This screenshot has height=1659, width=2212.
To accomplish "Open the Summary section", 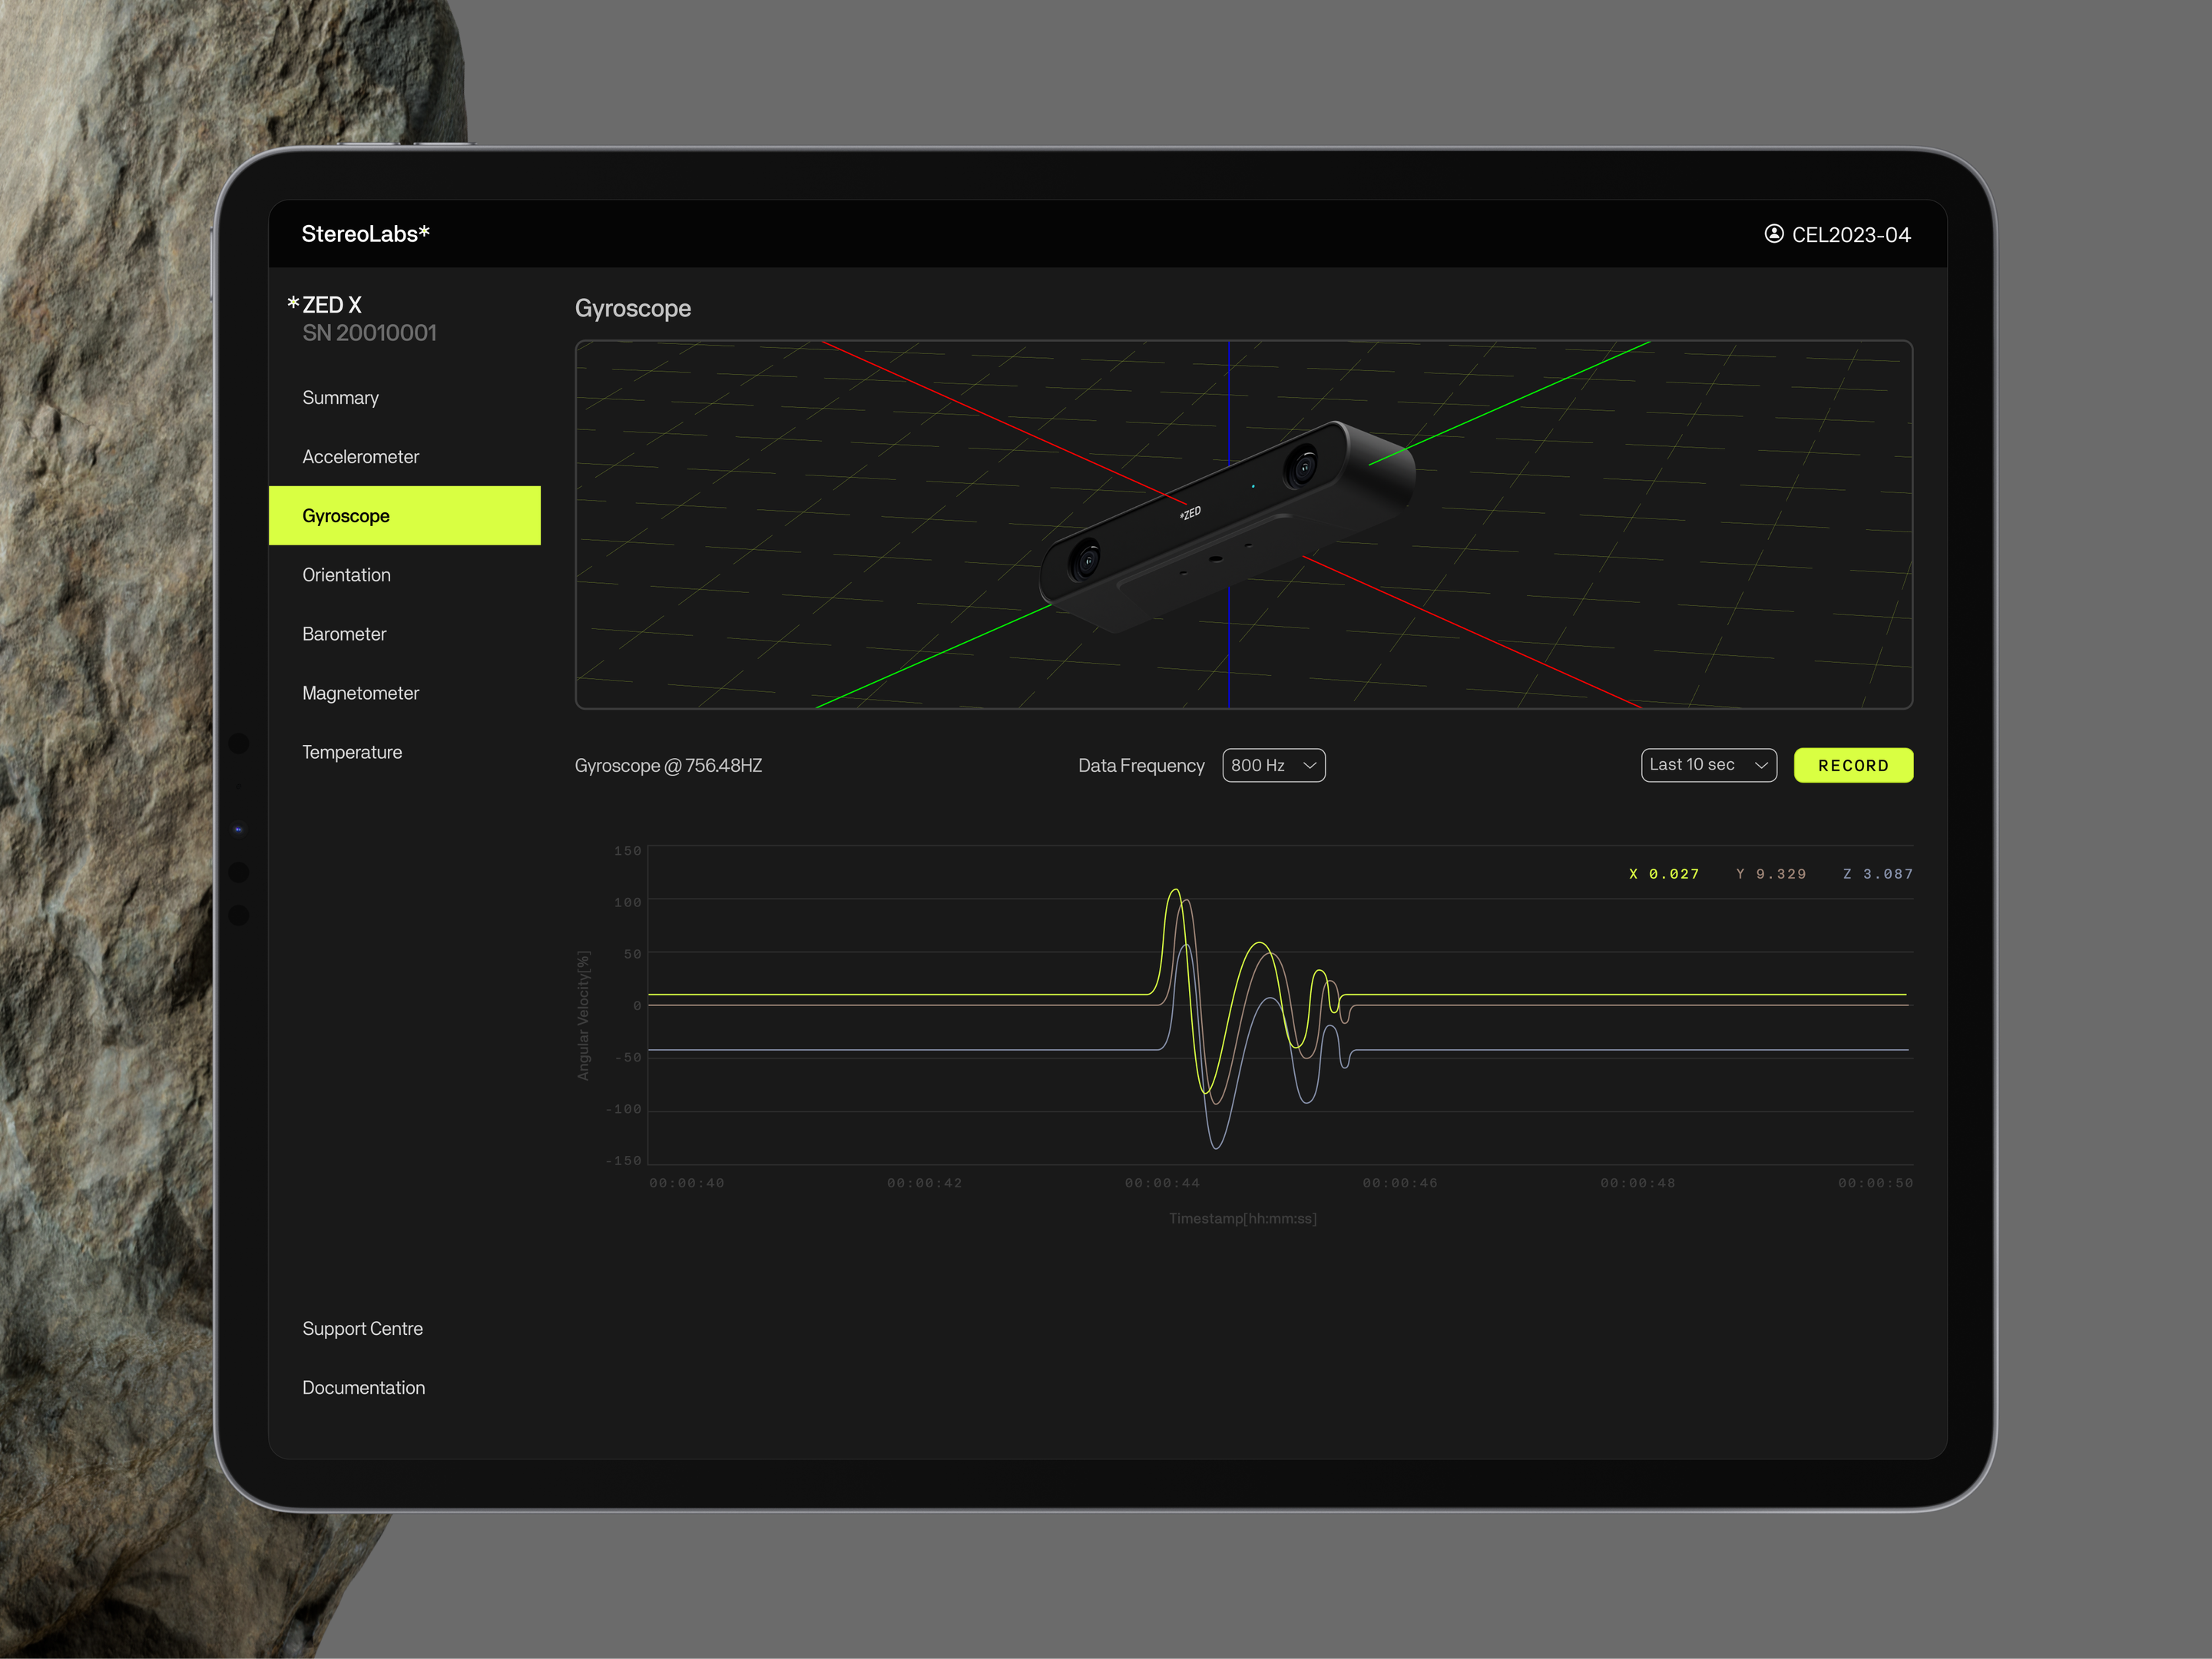I will pos(340,398).
